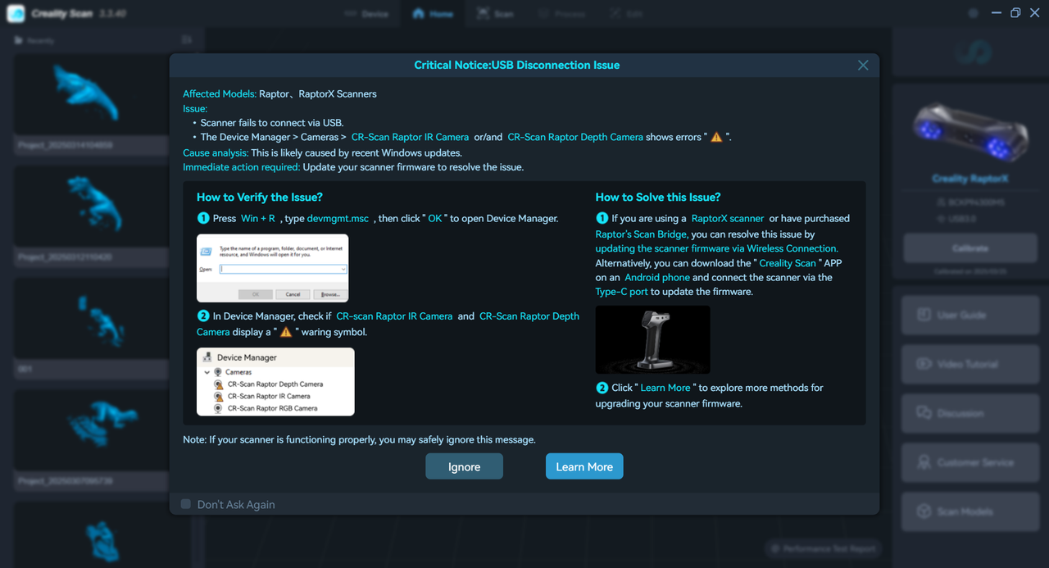This screenshot has height=568, width=1049.
Task: Click the Ignore button
Action: (x=464, y=466)
